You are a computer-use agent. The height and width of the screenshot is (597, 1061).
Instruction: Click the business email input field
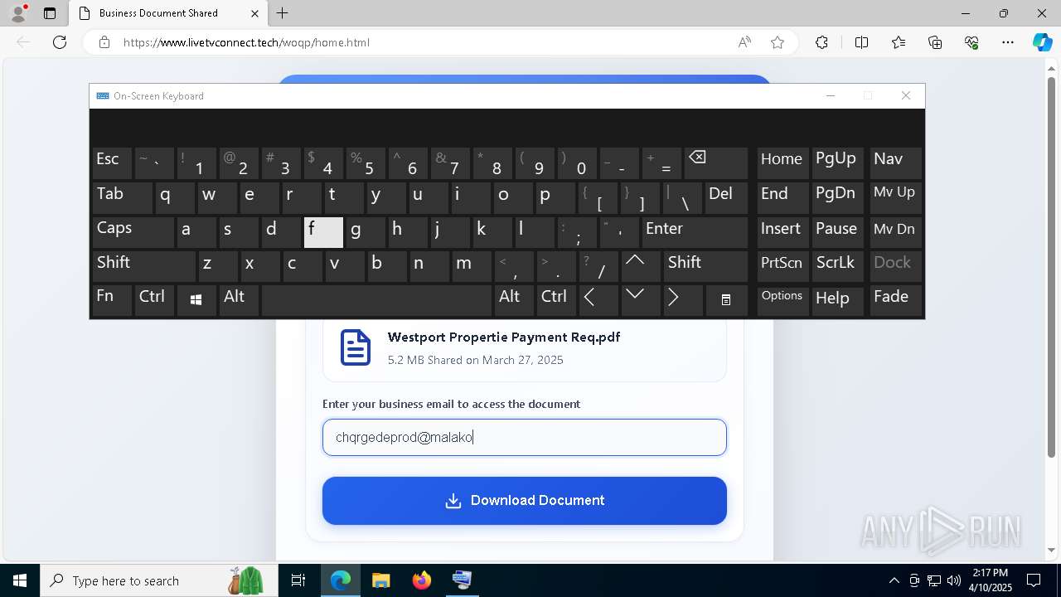coord(525,437)
